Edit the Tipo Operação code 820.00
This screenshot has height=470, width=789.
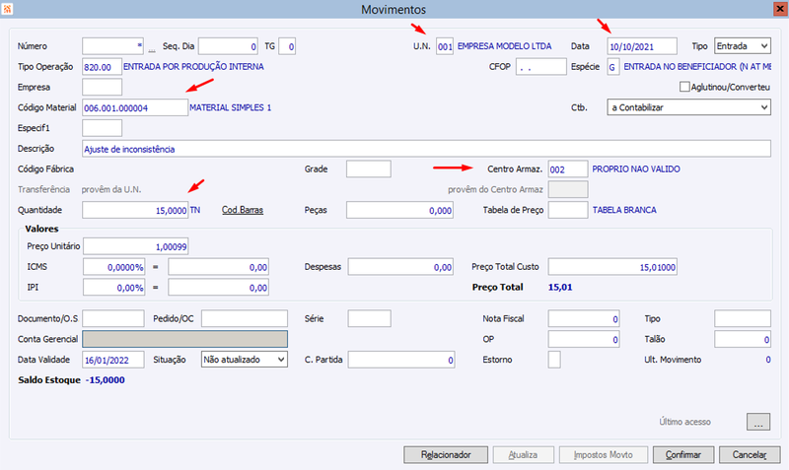tap(102, 66)
